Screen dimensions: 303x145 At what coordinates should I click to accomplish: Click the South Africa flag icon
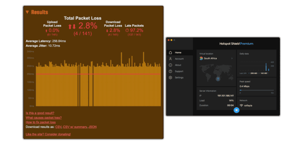click(201, 58)
